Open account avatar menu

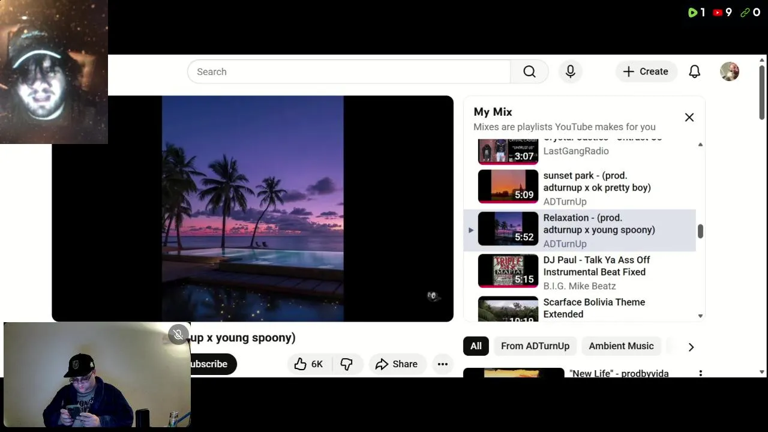(x=730, y=71)
